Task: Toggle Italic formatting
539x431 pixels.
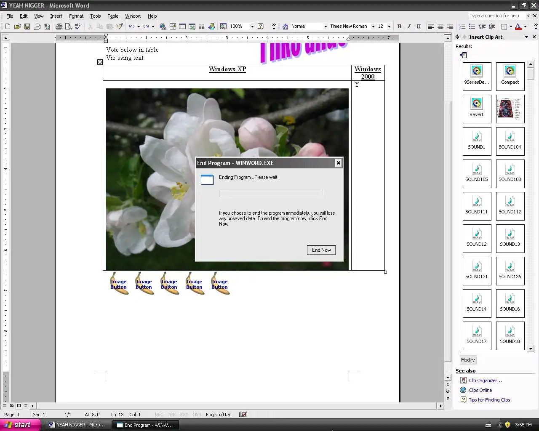Action: click(409, 27)
